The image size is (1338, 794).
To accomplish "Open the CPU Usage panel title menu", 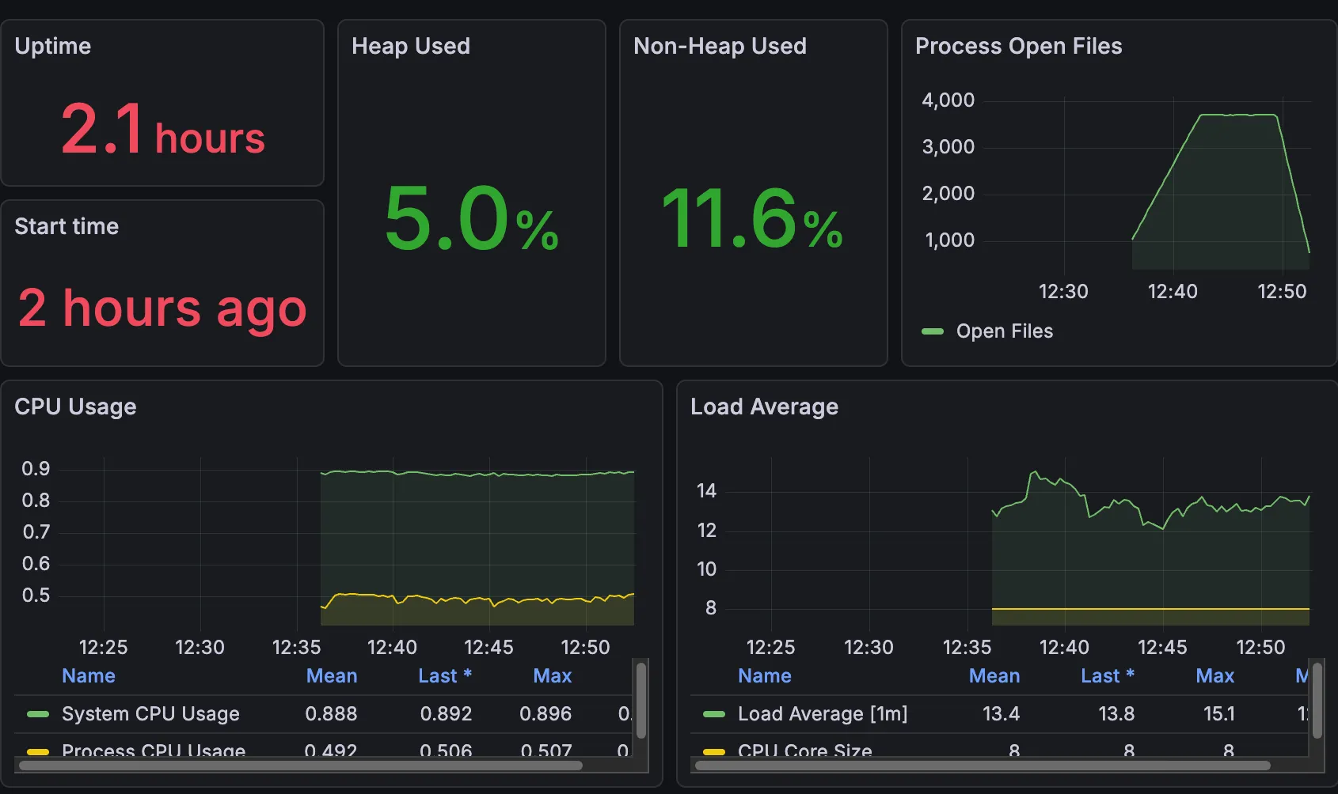I will [75, 406].
